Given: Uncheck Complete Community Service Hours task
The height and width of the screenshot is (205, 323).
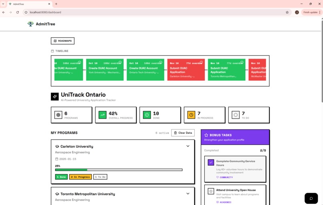Looking at the screenshot, I should [x=211, y=163].
